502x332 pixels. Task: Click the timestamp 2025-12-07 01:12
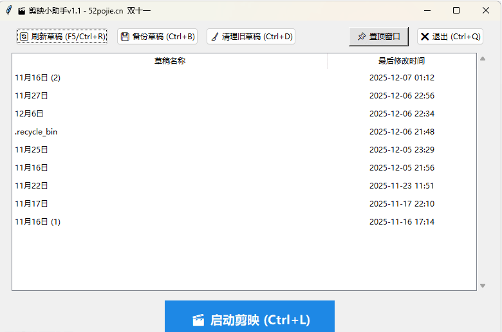[x=402, y=78]
